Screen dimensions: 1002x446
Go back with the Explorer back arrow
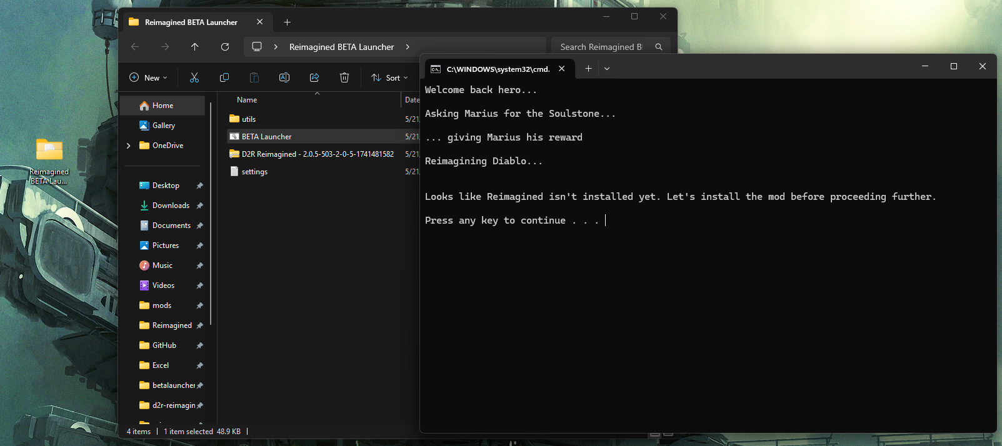click(x=135, y=47)
